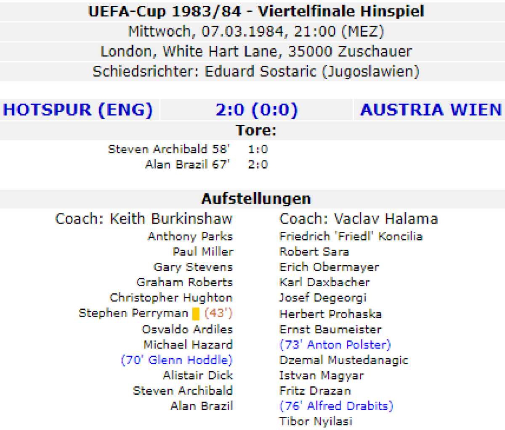
Task: Click the Aufstellungen section header
Action: pyautogui.click(x=256, y=198)
